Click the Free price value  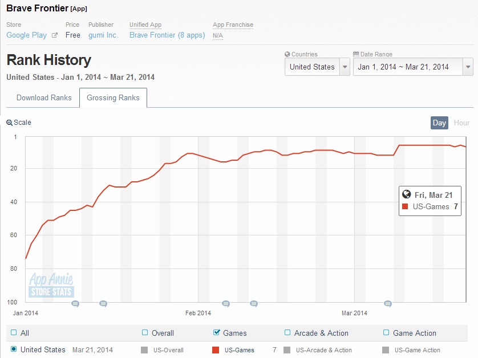tap(73, 35)
